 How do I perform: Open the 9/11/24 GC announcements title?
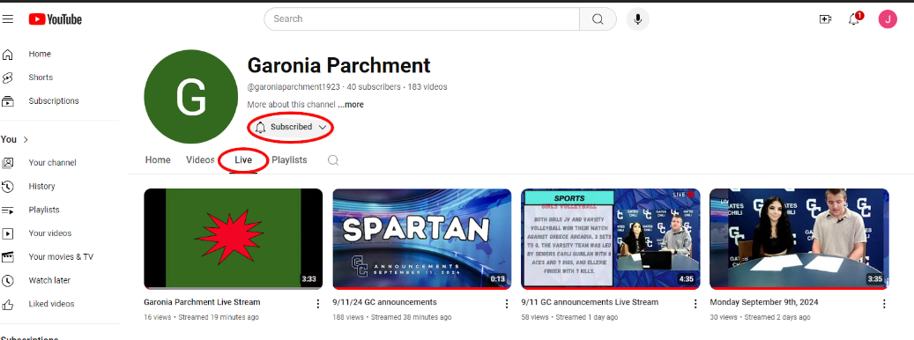click(x=384, y=302)
